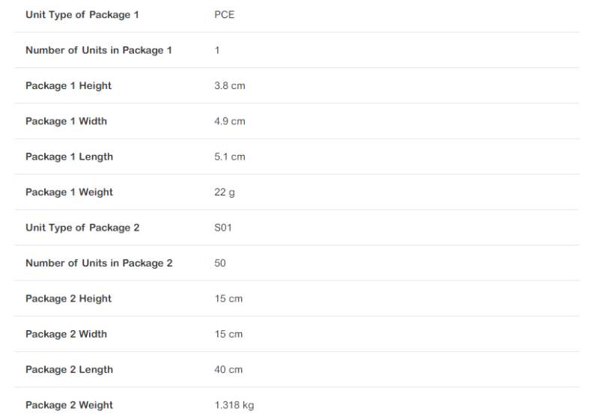Screen dimensions: 599x420
Task: Click 'Number of Units in Package 1' label
Action: click(x=98, y=50)
